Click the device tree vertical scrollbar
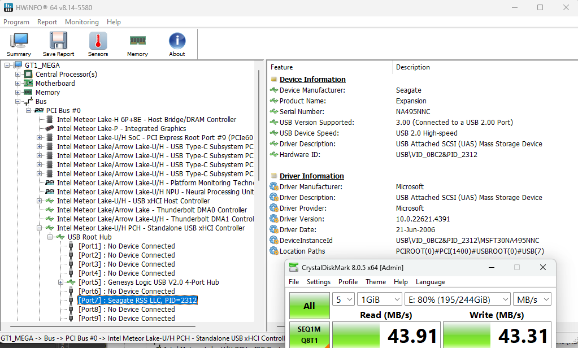 [259, 125]
